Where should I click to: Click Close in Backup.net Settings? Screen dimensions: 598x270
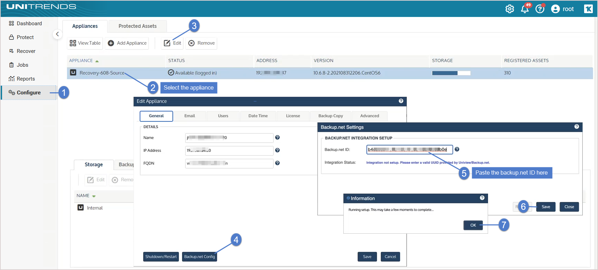click(x=569, y=207)
